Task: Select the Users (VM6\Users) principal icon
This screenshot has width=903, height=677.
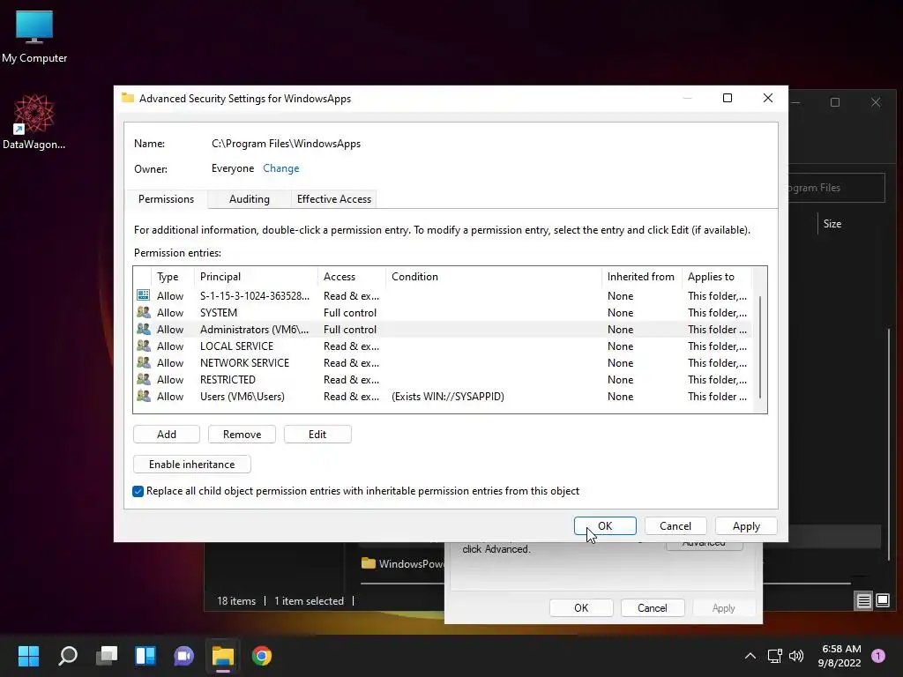Action: click(x=144, y=396)
